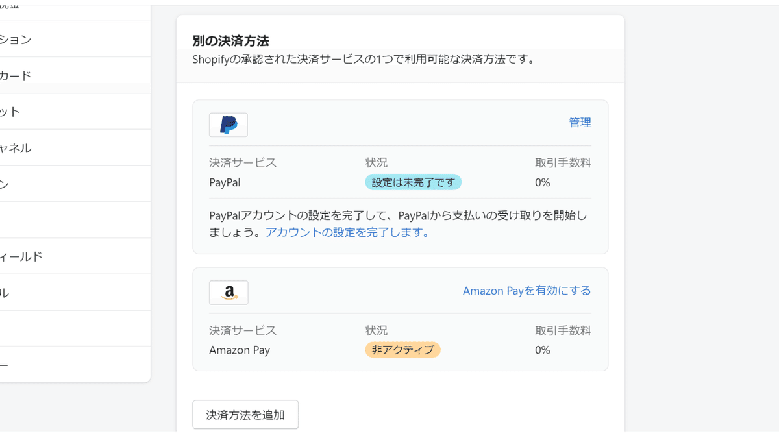
Task: Follow the アカウントの設定を完了します link
Action: click(347, 232)
